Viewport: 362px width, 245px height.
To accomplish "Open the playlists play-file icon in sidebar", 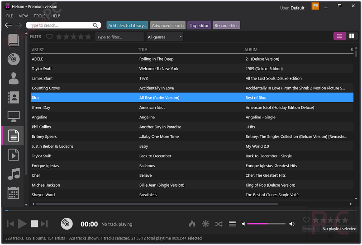I will click(x=14, y=155).
